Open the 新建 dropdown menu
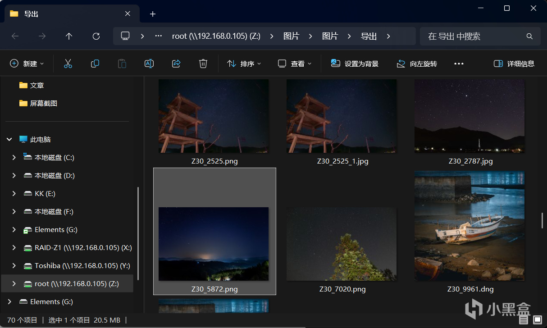This screenshot has width=547, height=328. (27, 64)
